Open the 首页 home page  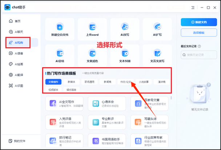pos(15,21)
